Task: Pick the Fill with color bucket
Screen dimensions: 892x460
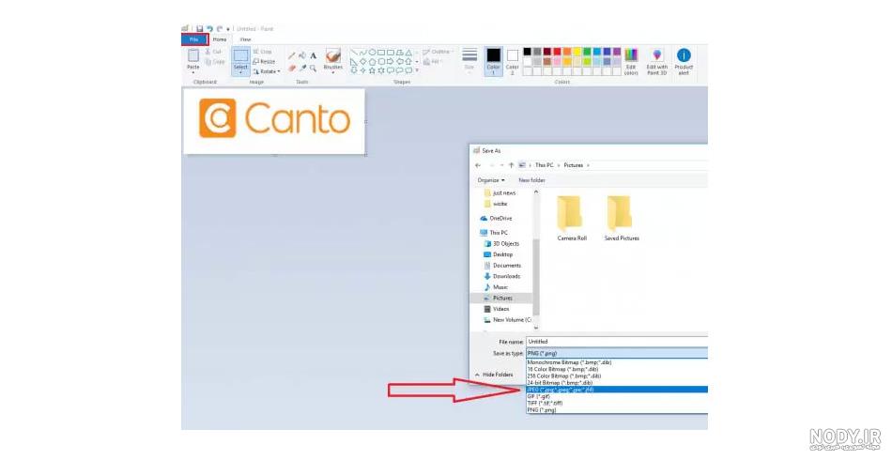Action: point(302,55)
